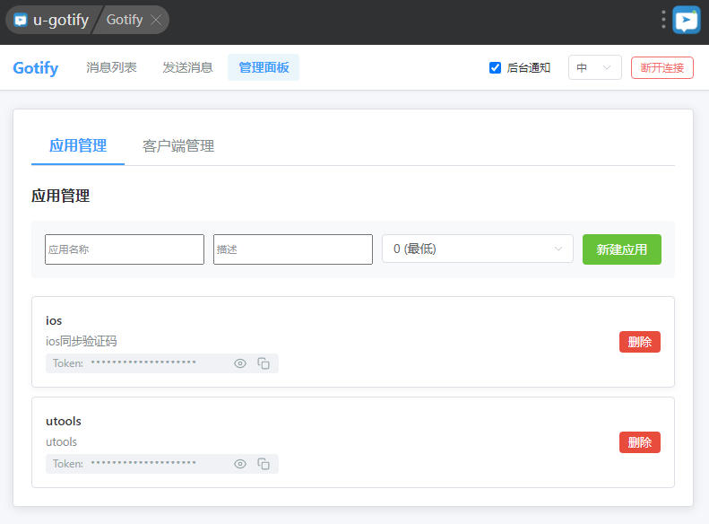Screen dimensions: 709x524
Task: Copy the ios app token
Action: (264, 363)
